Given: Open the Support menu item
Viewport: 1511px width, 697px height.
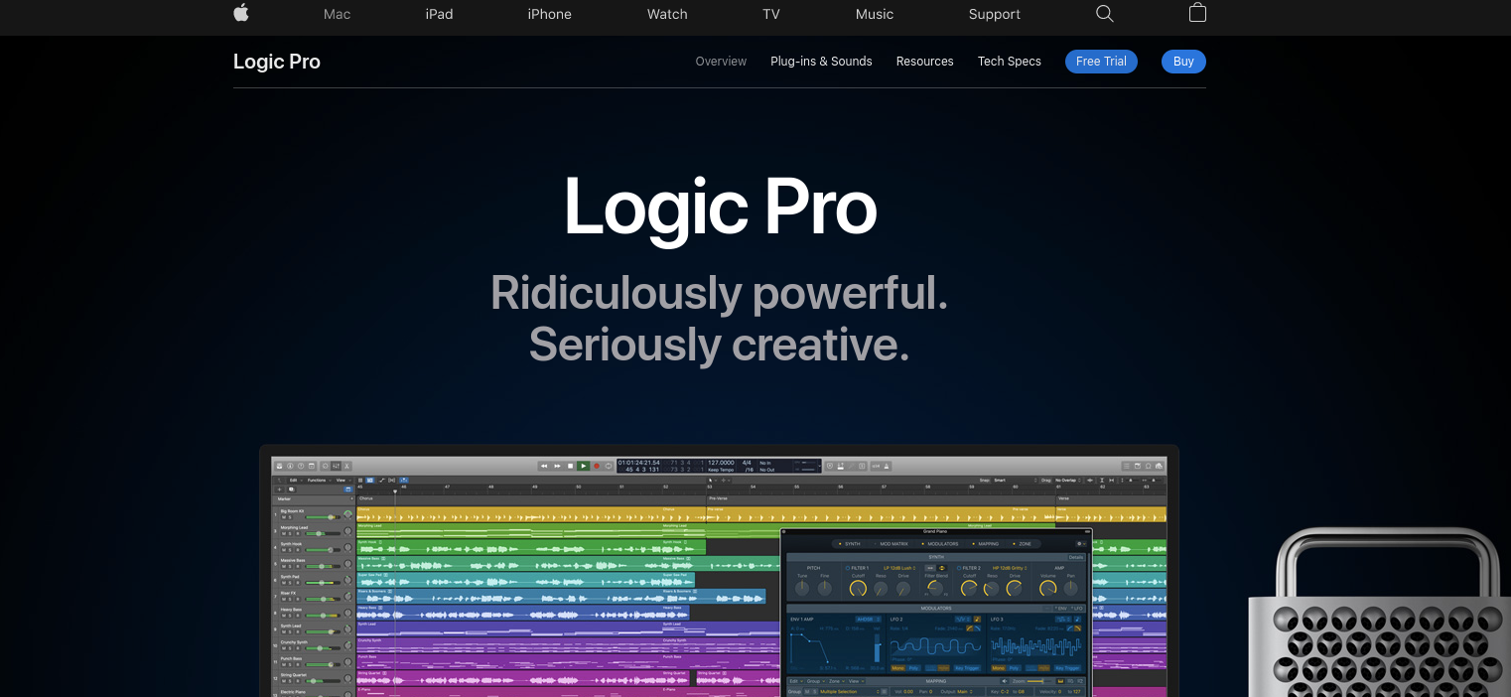Looking at the screenshot, I should click(x=994, y=14).
